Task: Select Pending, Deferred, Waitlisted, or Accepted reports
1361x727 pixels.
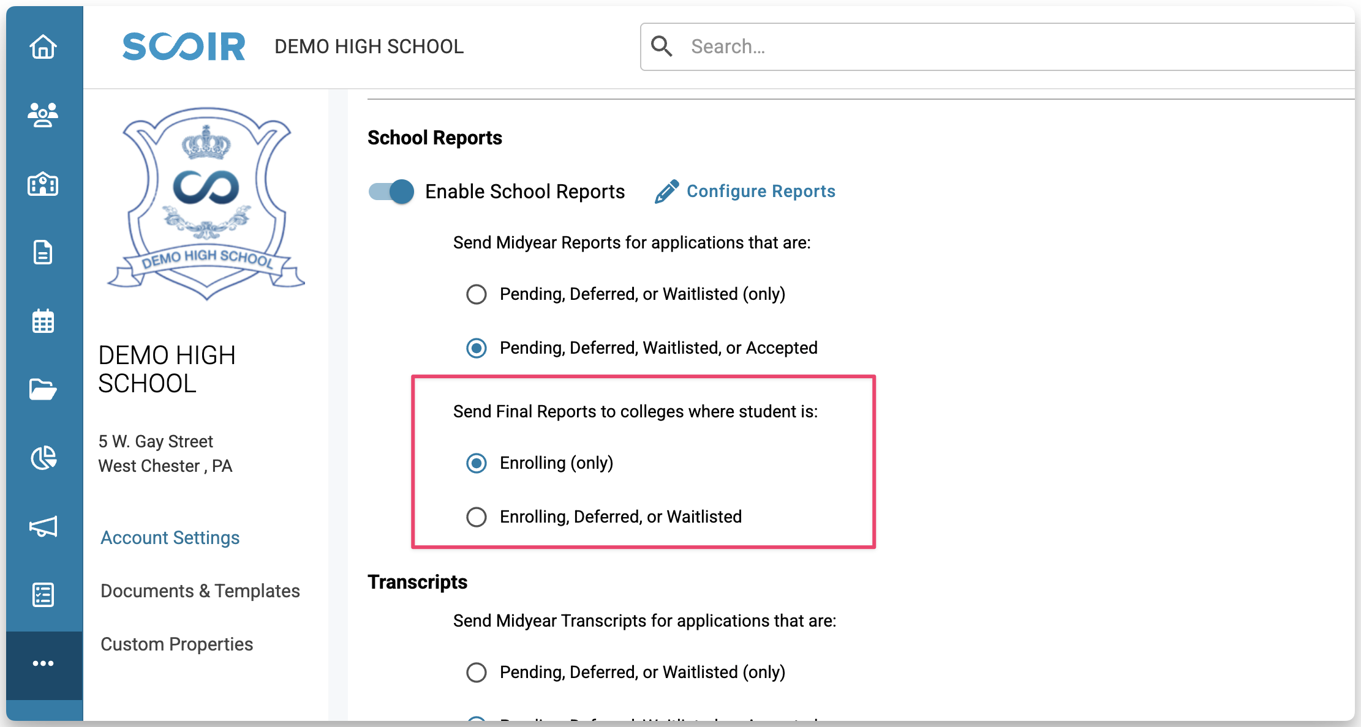Action: [x=477, y=348]
